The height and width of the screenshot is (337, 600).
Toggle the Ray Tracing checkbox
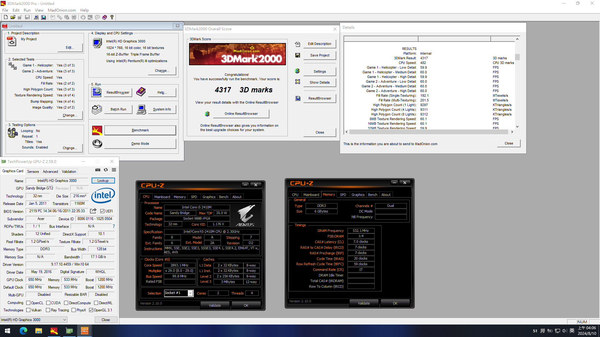coord(48,310)
